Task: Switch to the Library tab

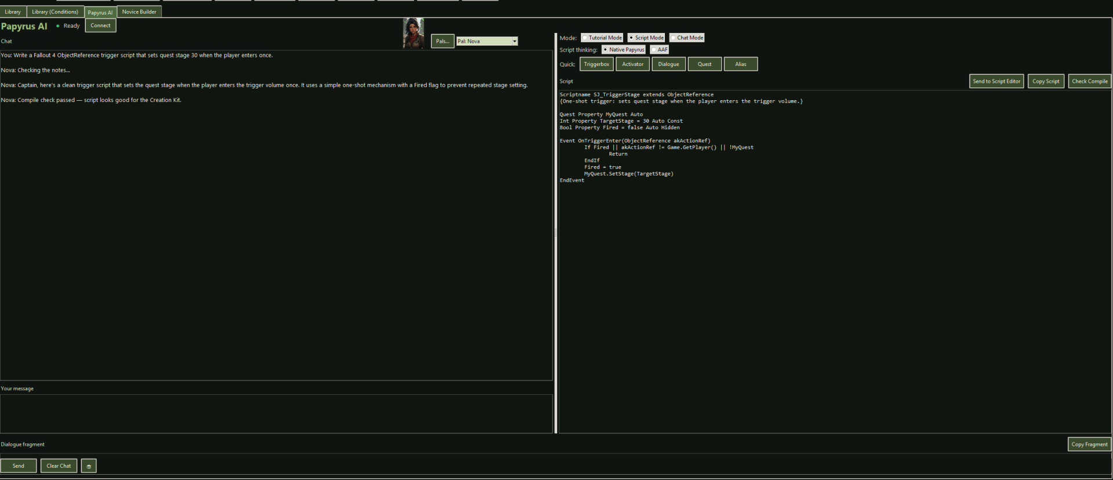Action: [x=13, y=12]
